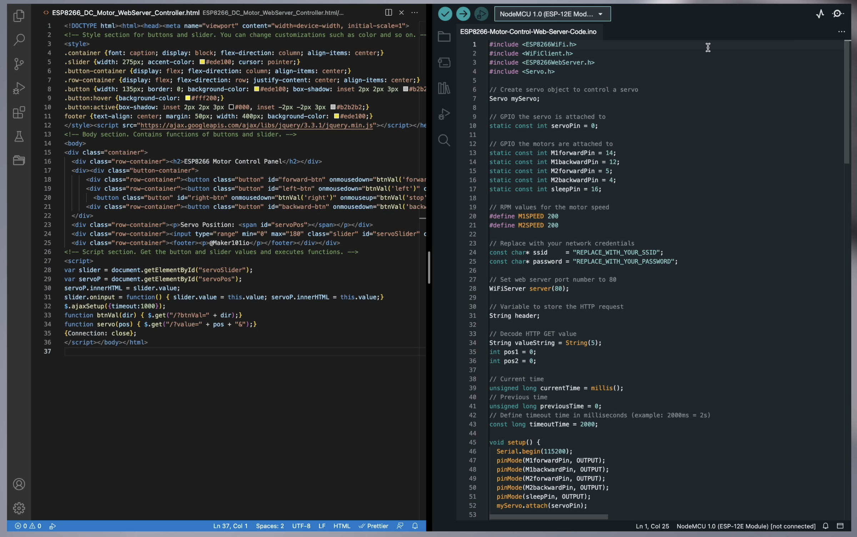Open Arduino Serial Monitor icon
This screenshot has height=537, width=857.
[837, 14]
